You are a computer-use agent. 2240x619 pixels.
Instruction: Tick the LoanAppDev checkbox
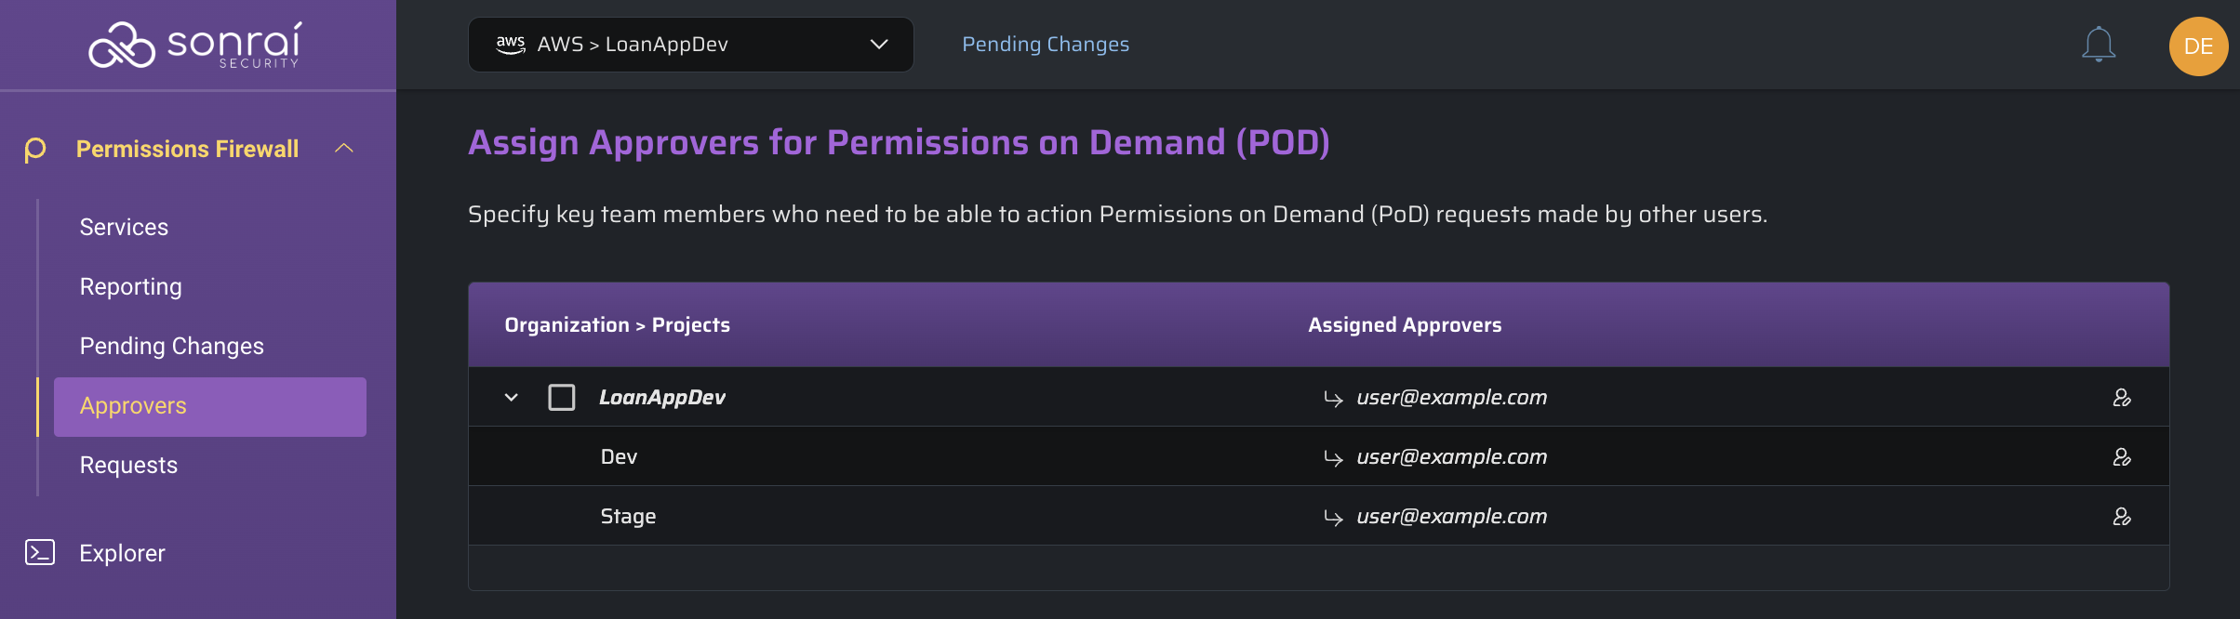pyautogui.click(x=562, y=398)
